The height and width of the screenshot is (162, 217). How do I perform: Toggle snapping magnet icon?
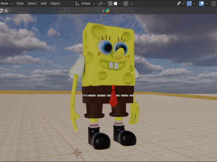(x=110, y=4)
